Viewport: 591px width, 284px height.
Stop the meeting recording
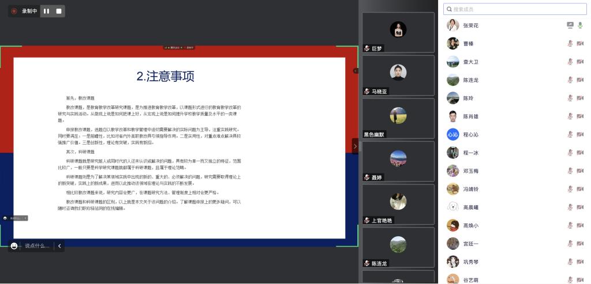coord(58,11)
